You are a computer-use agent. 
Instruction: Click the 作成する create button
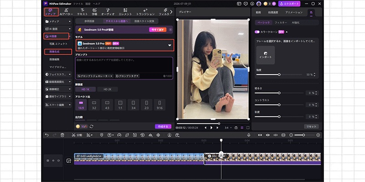point(163,126)
